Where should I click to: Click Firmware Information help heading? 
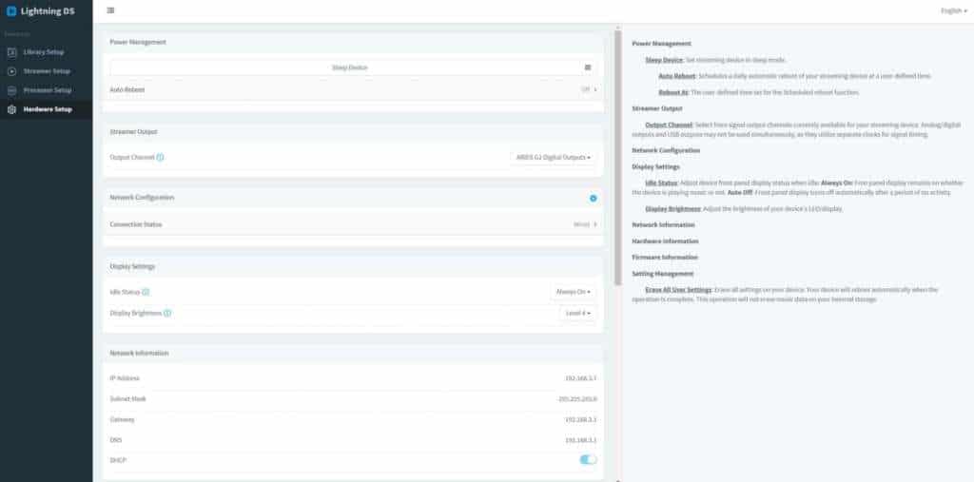pyautogui.click(x=665, y=257)
